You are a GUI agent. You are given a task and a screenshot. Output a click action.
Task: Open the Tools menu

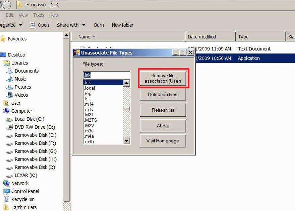pyautogui.click(x=38, y=15)
